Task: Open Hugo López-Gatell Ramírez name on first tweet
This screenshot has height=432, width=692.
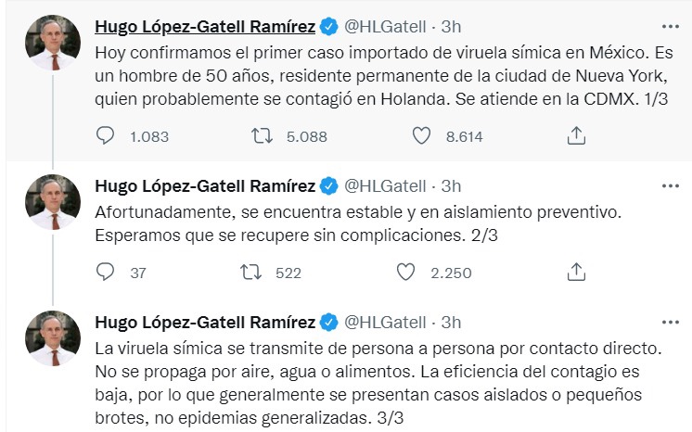Action: [x=205, y=24]
